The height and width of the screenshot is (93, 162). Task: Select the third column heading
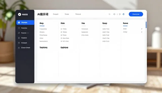(83, 23)
